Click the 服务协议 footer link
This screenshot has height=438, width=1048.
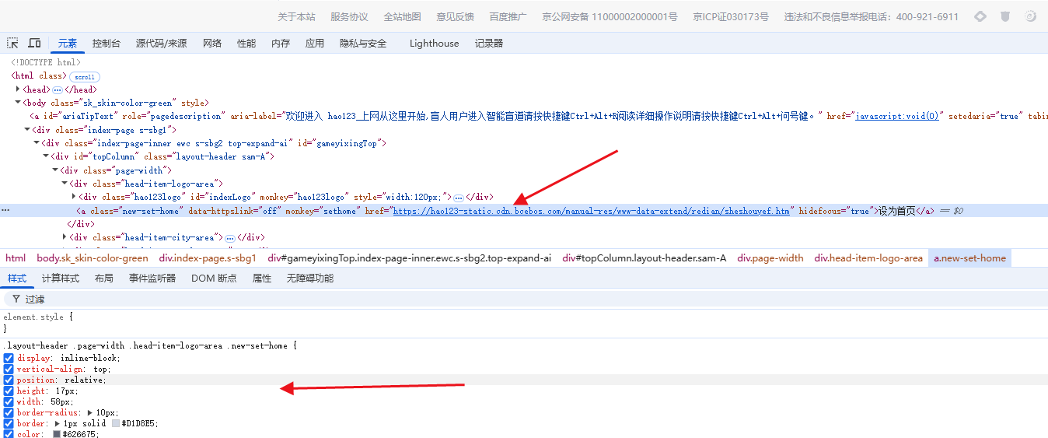(x=349, y=16)
